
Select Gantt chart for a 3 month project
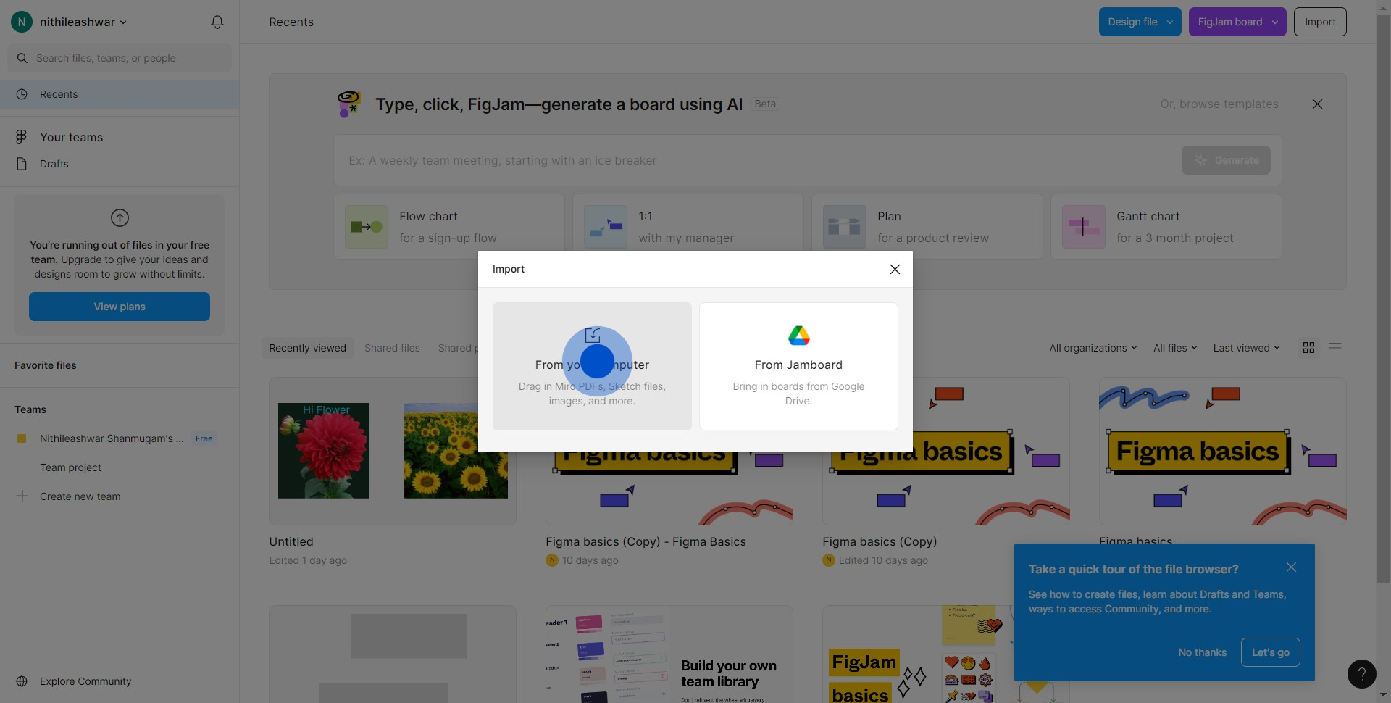[x=1166, y=227]
